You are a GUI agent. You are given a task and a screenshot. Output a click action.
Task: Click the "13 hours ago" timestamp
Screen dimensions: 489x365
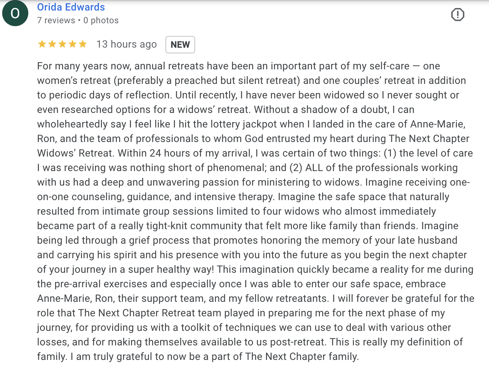[x=127, y=44]
